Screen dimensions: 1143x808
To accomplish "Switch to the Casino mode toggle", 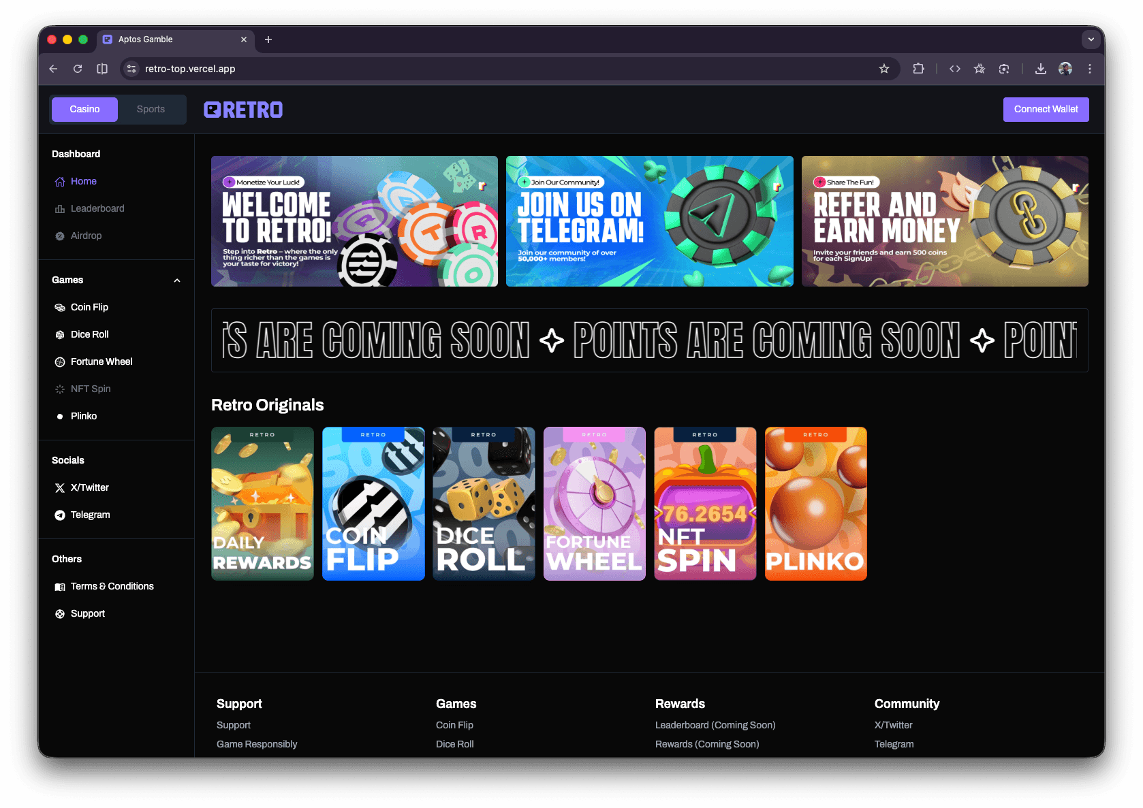I will pos(84,110).
